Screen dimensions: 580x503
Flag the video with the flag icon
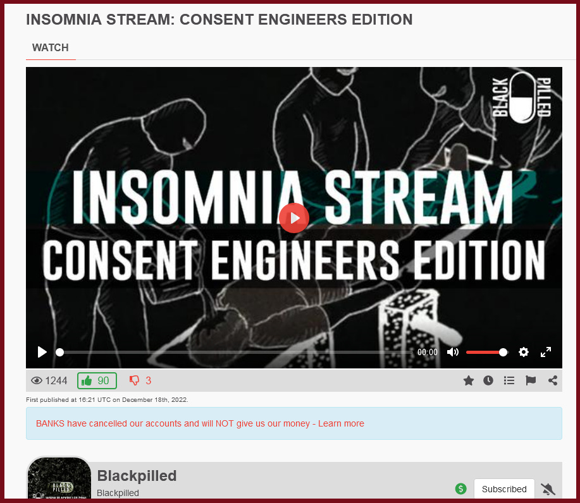(x=531, y=380)
